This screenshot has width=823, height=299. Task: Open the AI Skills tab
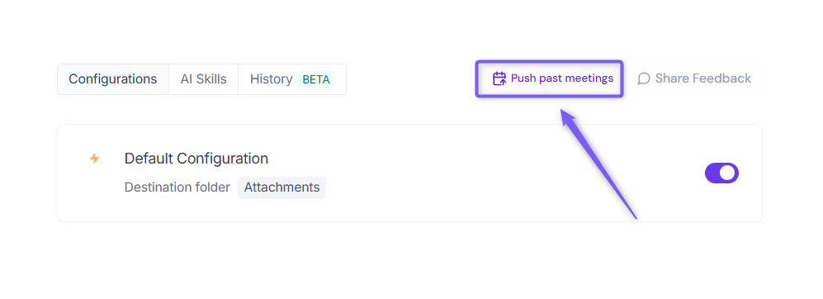(204, 79)
